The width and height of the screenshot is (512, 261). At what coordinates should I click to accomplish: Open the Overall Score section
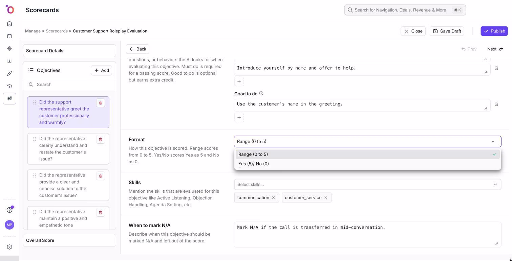(69, 240)
